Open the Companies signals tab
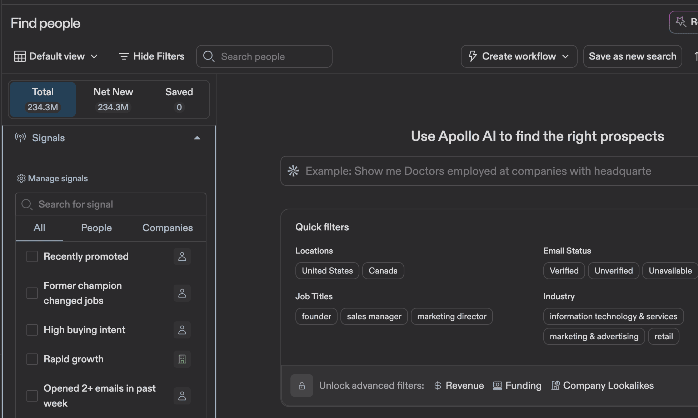 tap(168, 228)
